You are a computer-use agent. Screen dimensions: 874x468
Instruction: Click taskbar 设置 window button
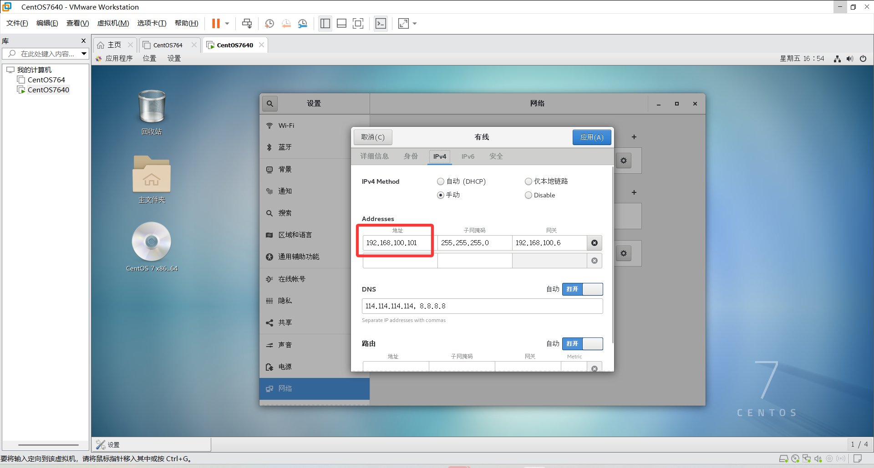(152, 445)
